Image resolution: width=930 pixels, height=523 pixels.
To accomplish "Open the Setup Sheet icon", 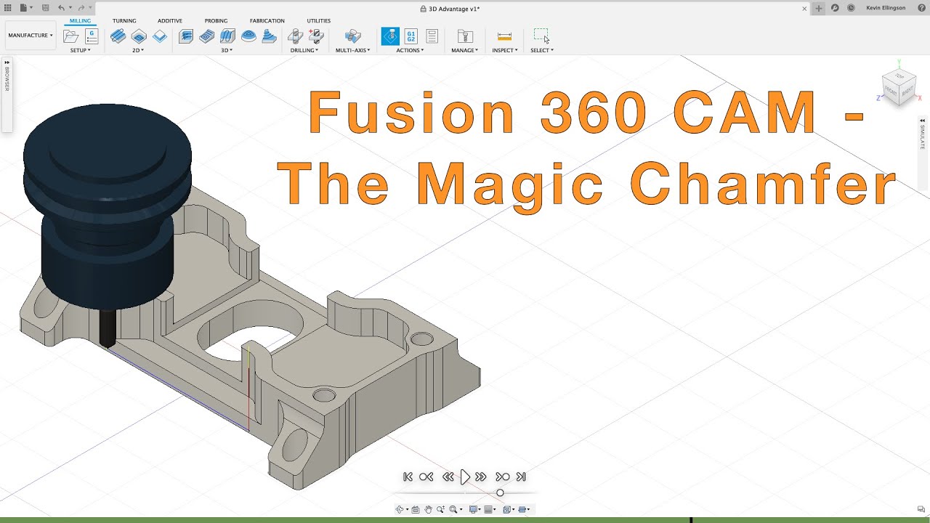I will tap(432, 36).
